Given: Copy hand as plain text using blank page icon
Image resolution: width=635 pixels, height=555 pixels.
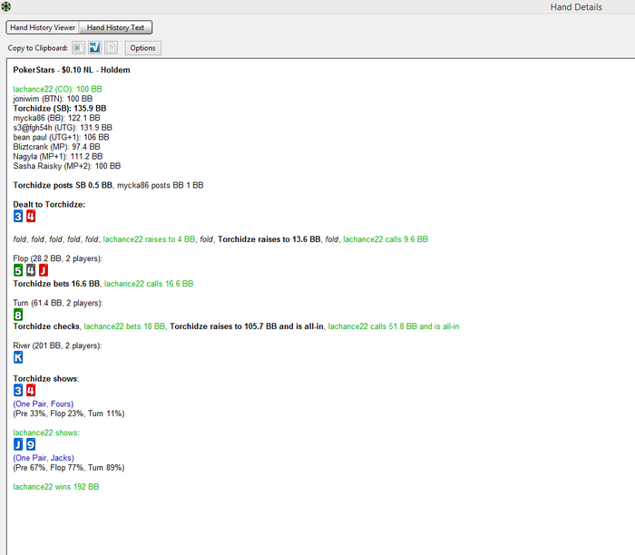Looking at the screenshot, I should (111, 48).
